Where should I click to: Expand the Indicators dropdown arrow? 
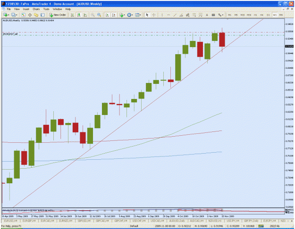coord(124,15)
